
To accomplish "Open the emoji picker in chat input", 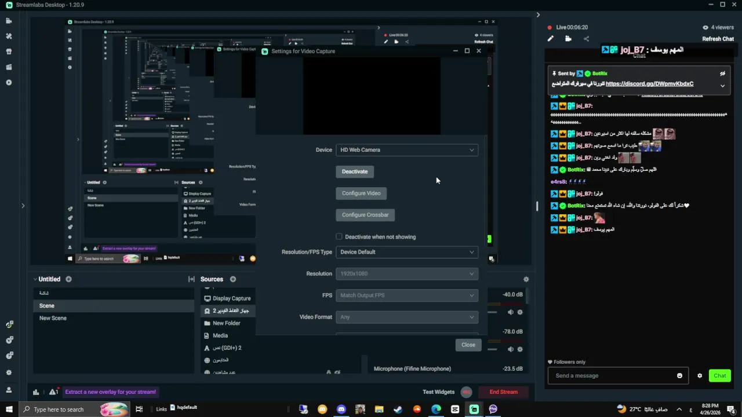I will point(679,376).
